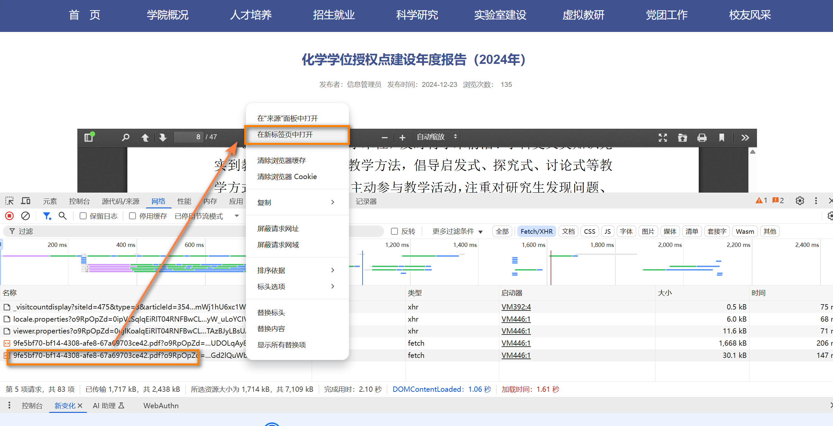Image resolution: width=833 pixels, height=426 pixels.
Task: Expand 更多过滤条件 dropdown
Action: [457, 231]
